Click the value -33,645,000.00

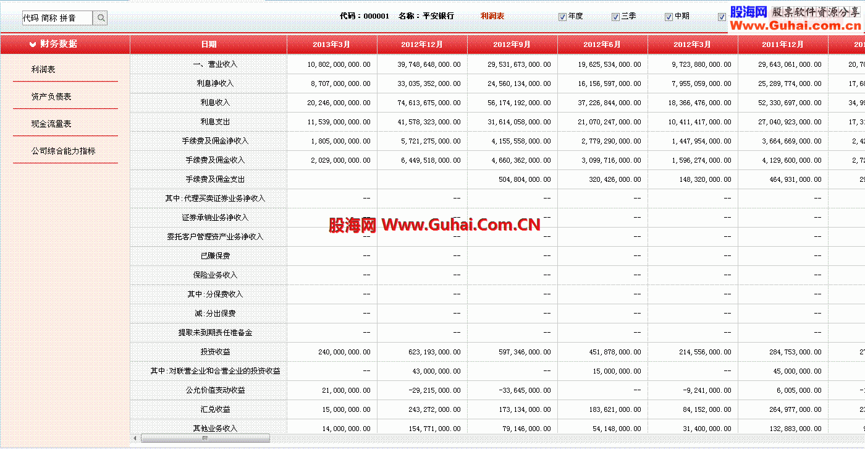tap(524, 390)
